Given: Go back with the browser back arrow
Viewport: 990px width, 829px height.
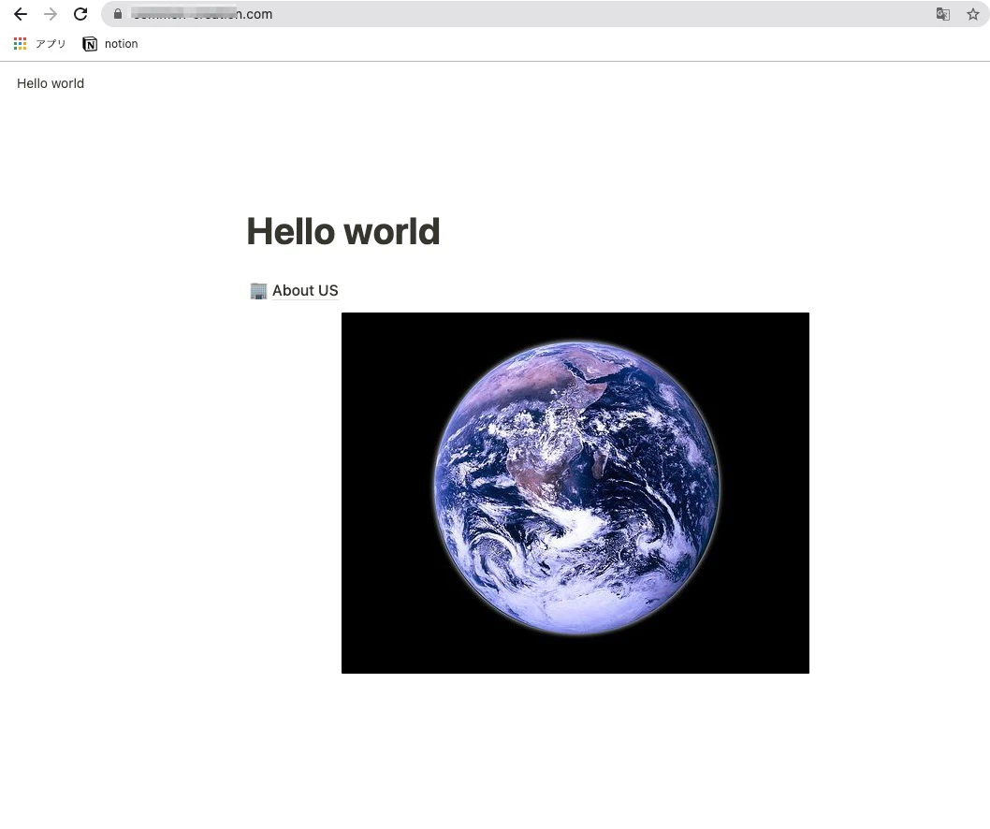Looking at the screenshot, I should tap(21, 14).
